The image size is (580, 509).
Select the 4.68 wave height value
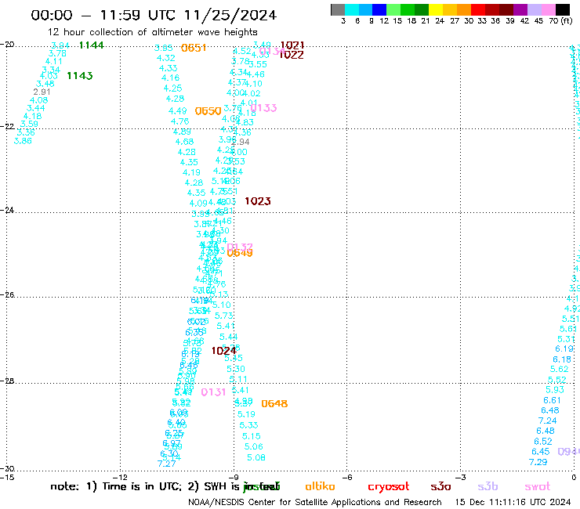click(x=184, y=142)
